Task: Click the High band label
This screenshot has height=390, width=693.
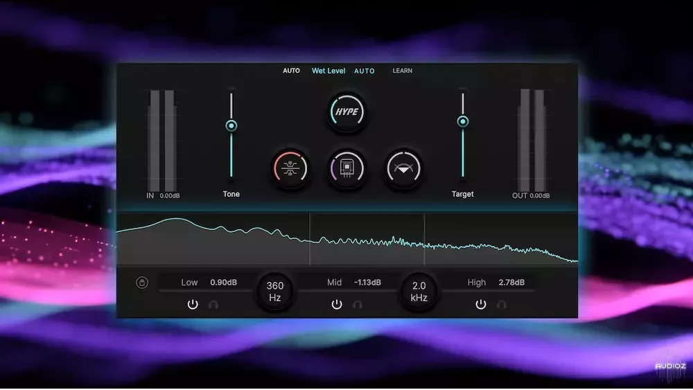Action: click(477, 282)
